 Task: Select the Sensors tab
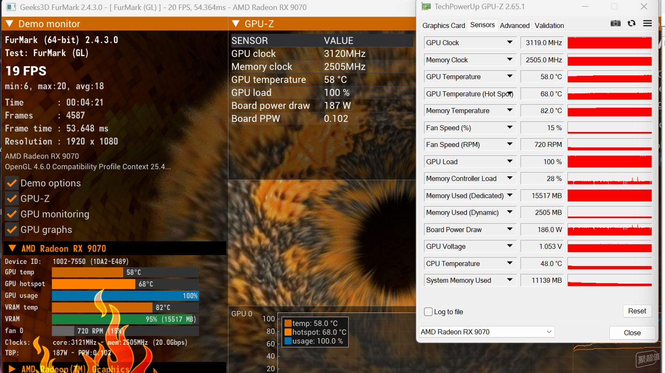pos(482,25)
